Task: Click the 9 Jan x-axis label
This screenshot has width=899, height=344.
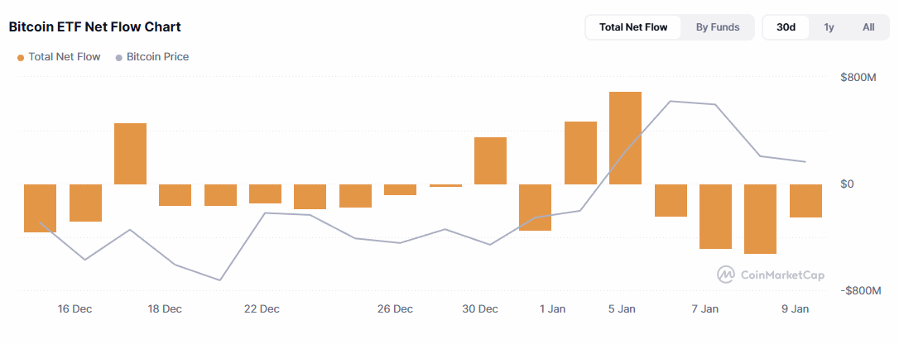Action: point(795,309)
